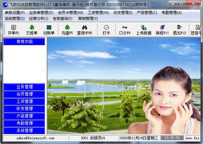This screenshot has height=144, width=203.
Task: Expand the 考勤管理 sidebar section
Action: [24, 123]
